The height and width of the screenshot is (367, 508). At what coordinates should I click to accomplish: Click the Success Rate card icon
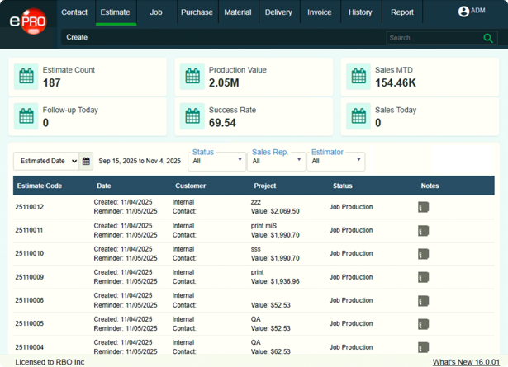click(192, 116)
